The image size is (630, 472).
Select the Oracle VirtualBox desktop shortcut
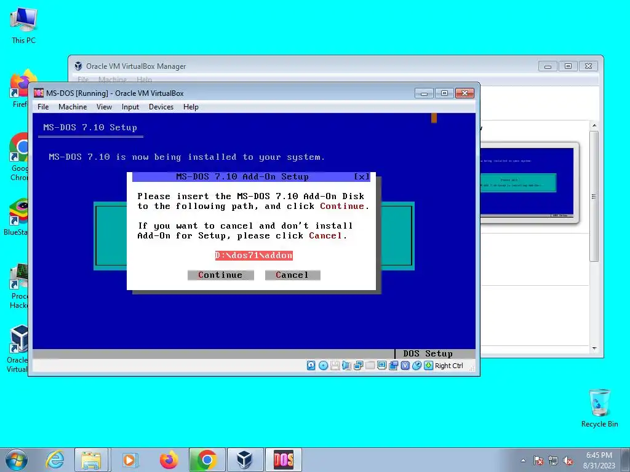pos(17,349)
